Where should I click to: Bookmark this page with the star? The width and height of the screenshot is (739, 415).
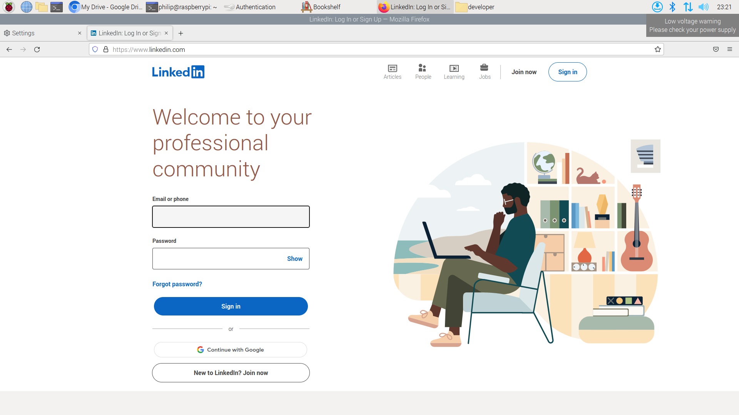[x=658, y=49]
